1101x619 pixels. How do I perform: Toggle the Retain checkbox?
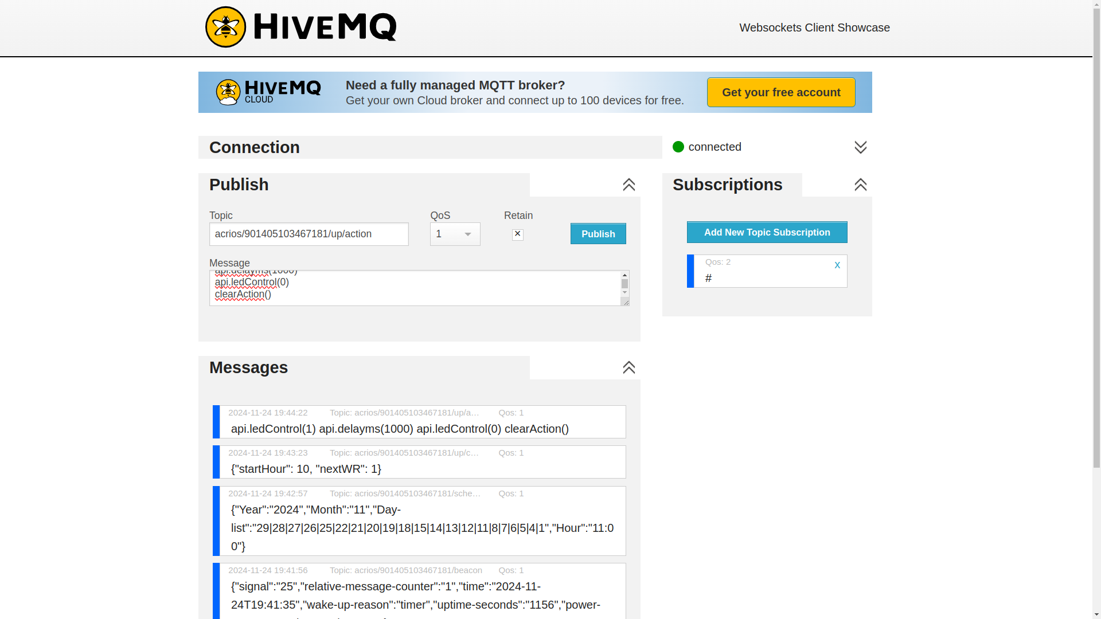[518, 234]
